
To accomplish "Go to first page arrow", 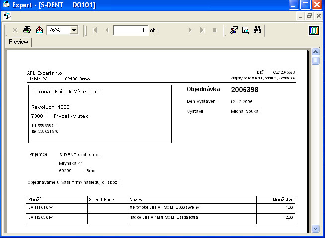I will [x=95, y=30].
